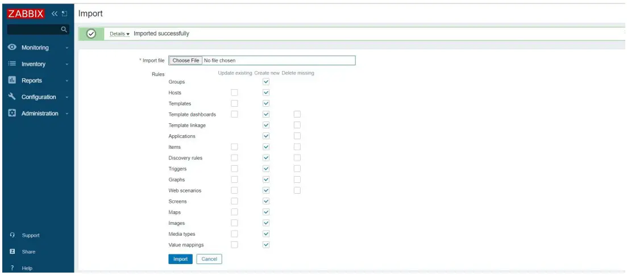Open the Reports menu
Screen dimensions: 627x276
point(32,80)
